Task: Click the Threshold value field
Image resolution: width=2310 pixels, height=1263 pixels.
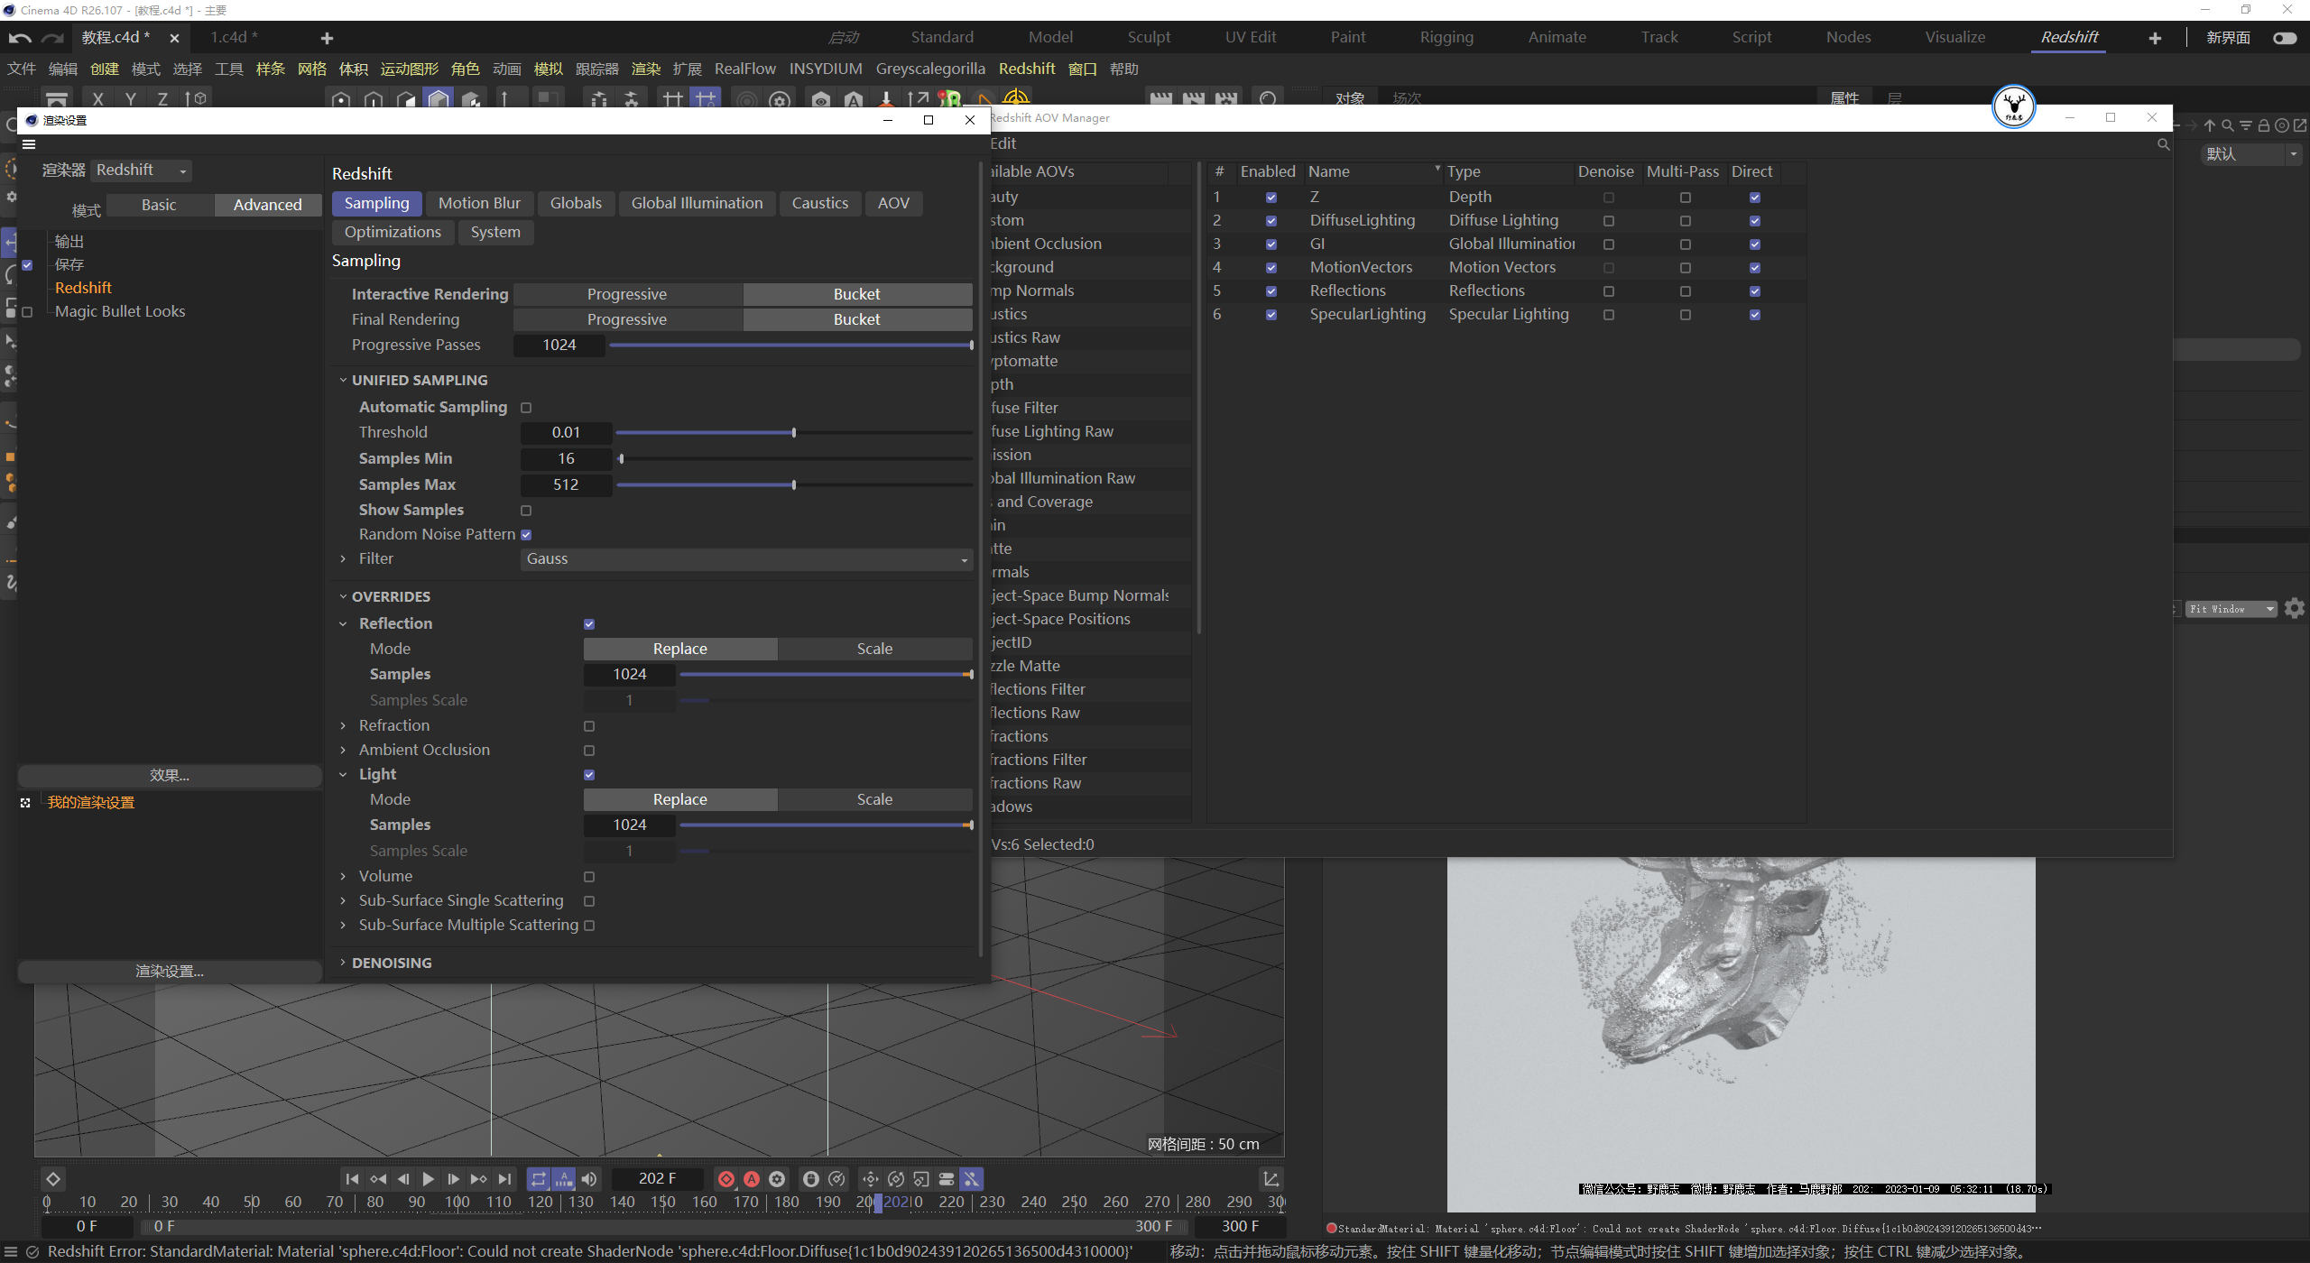Action: tap(566, 433)
